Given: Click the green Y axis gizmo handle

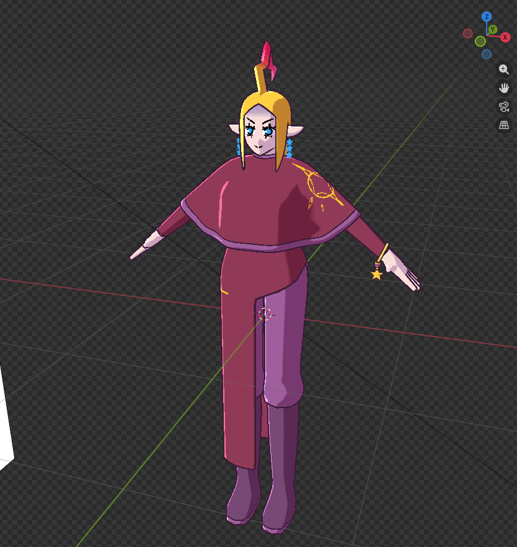Looking at the screenshot, I should (493, 29).
